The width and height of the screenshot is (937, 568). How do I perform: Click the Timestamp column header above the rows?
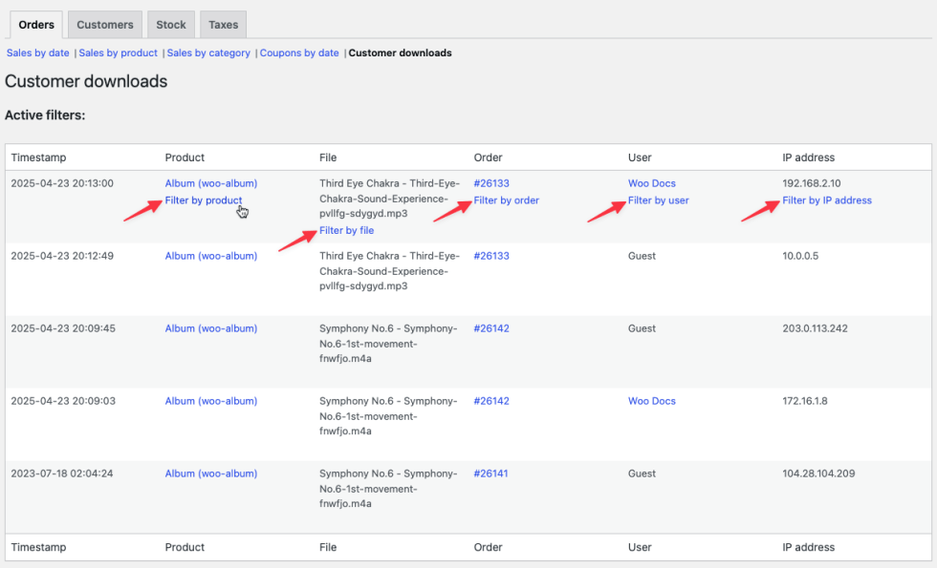pos(38,158)
